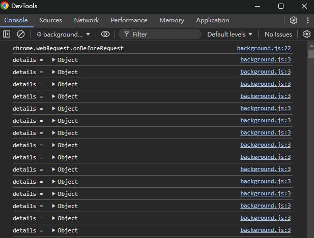Open the background context selector dropdown
Screen dimensions: 314x238
point(63,35)
